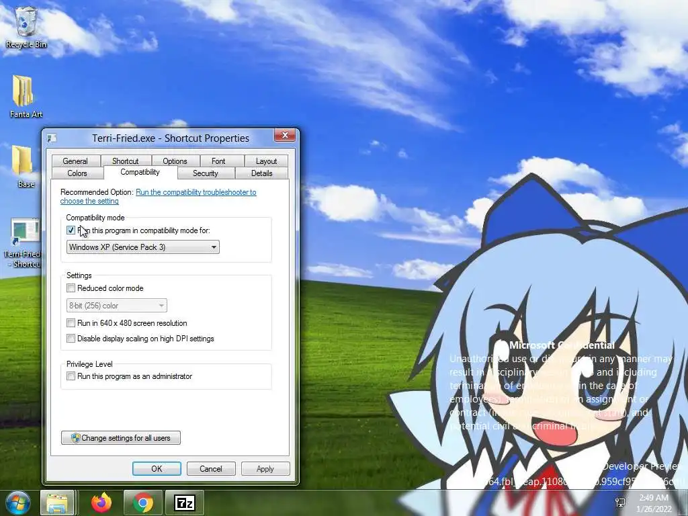688x516 pixels.
Task: Select the Fanta Art folder icon
Action: (x=25, y=97)
